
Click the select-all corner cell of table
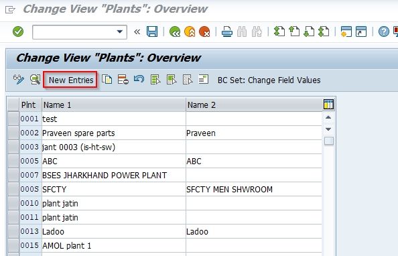13,105
